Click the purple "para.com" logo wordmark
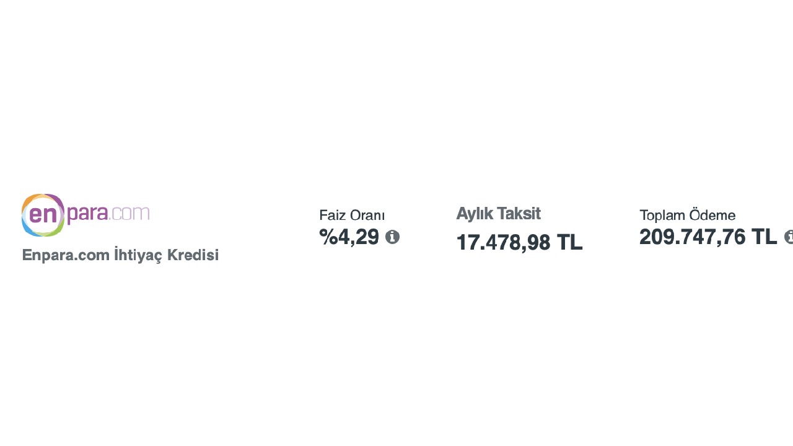 point(108,214)
